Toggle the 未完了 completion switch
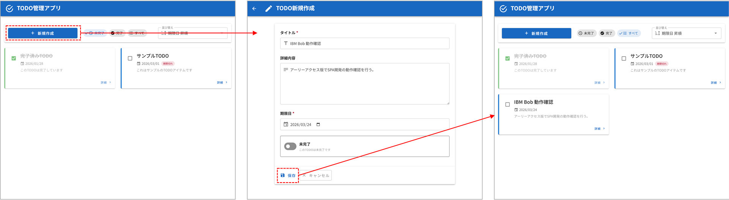 pos(290,146)
